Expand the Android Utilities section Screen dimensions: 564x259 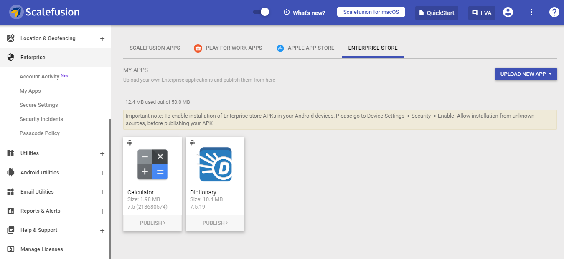point(102,173)
